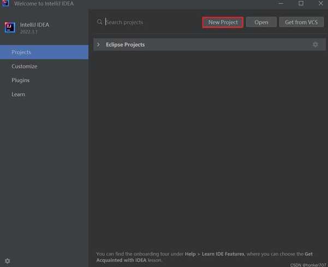This screenshot has height=267, width=328.
Task: Click the IntelliJ IDEA logo in sidebar
Action: pyautogui.click(x=10, y=28)
